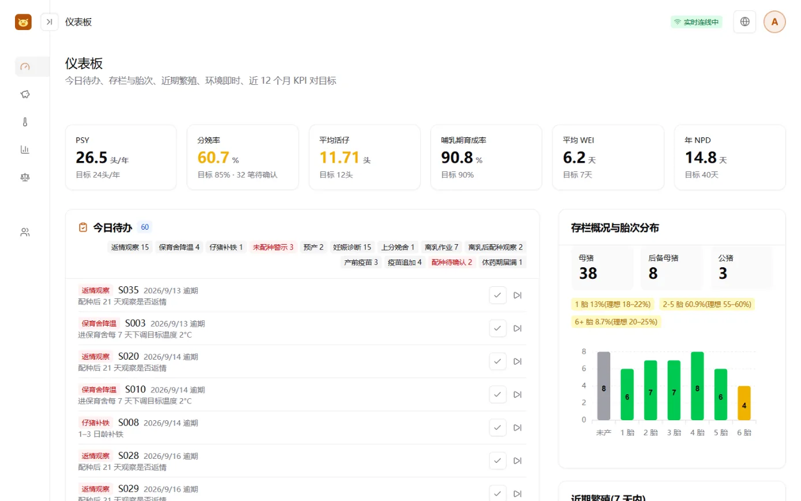Viewport: 801px width, 501px height.
Task: Open the 年 NPD KPI card
Action: click(x=730, y=157)
